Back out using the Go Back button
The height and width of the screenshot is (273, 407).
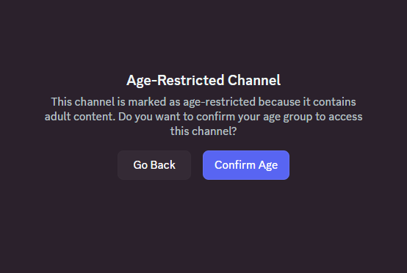154,165
